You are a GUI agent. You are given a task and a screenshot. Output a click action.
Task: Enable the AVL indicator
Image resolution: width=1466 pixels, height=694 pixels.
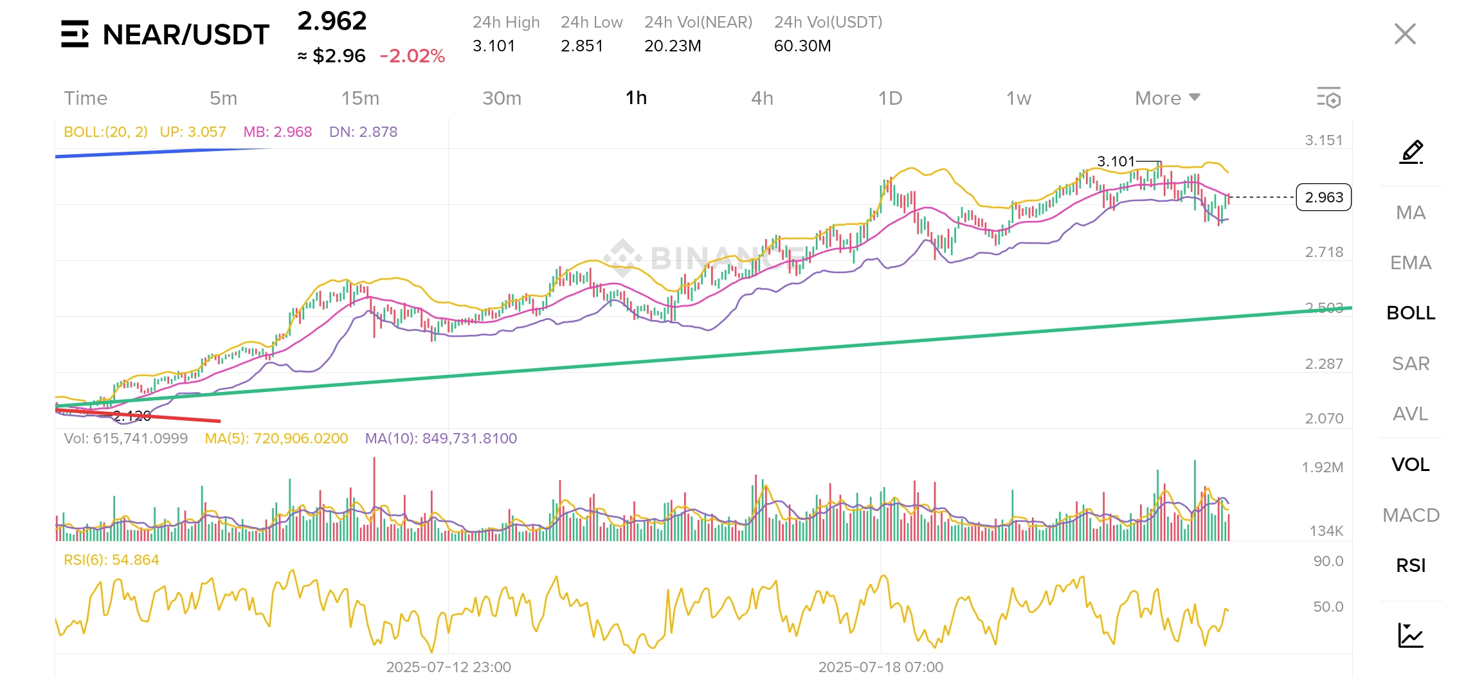[1411, 414]
